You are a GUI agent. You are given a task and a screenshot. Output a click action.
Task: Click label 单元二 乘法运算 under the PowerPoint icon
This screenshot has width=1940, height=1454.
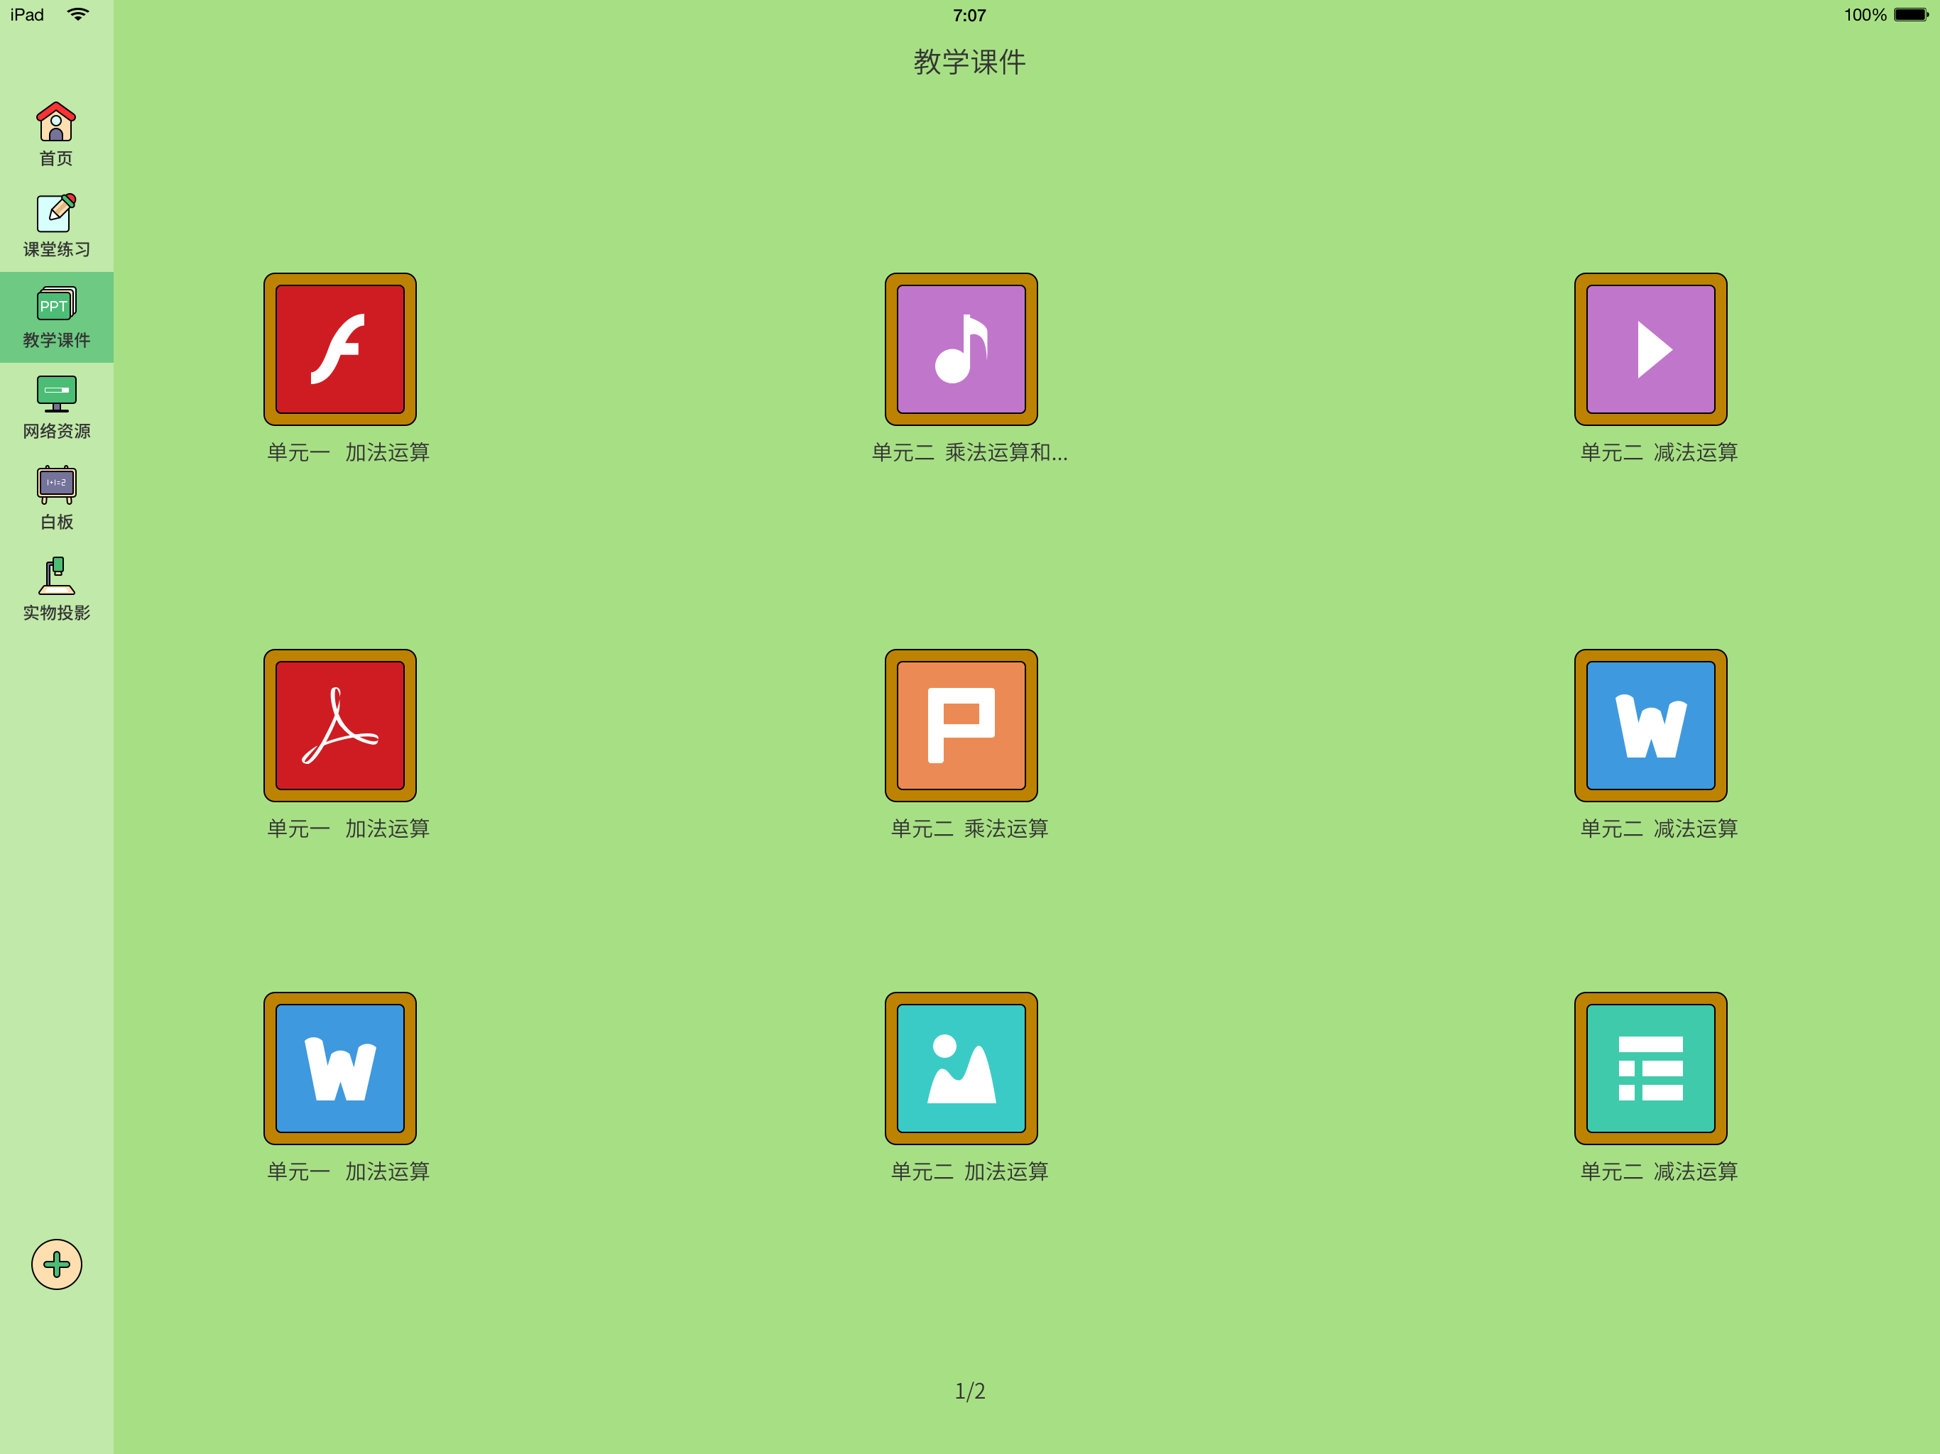(x=969, y=829)
